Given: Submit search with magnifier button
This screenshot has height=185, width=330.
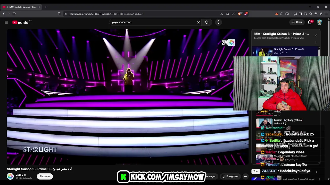Looking at the screenshot, I should pos(207,22).
